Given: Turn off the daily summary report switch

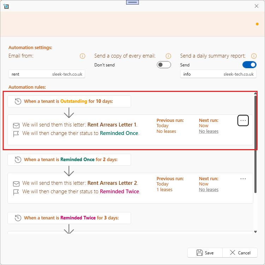Looking at the screenshot, I should point(249,65).
